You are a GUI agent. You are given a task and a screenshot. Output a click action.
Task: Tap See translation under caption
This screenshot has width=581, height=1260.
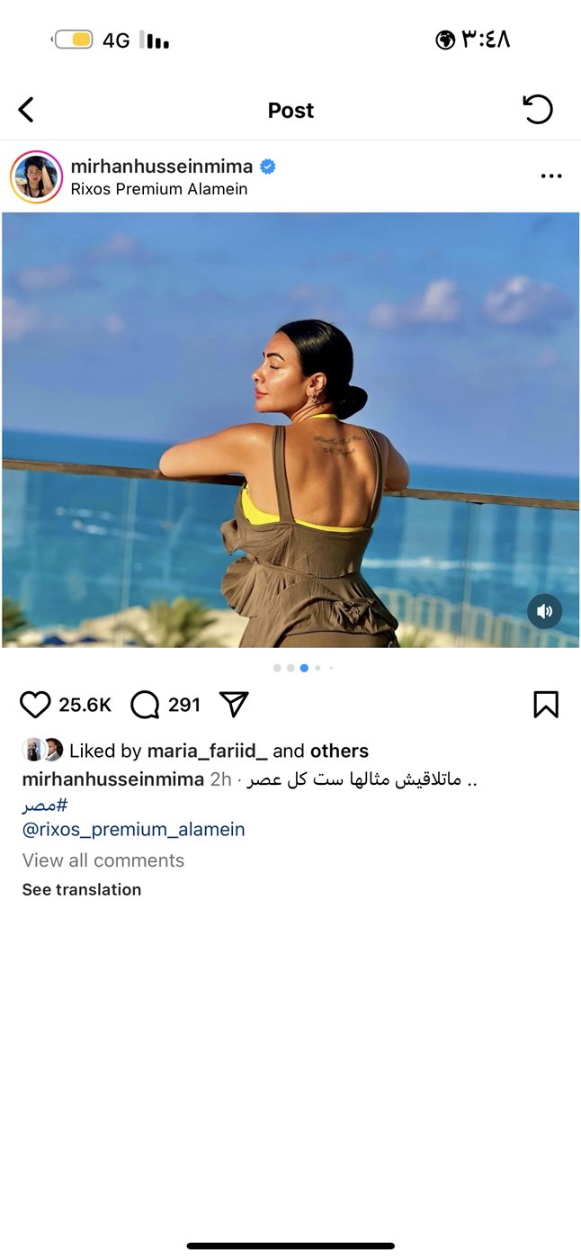[82, 889]
